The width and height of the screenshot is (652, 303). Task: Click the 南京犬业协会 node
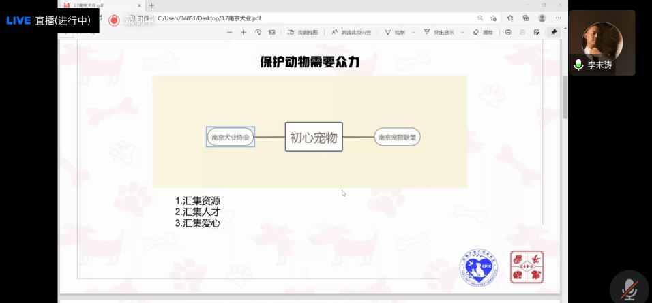point(231,137)
